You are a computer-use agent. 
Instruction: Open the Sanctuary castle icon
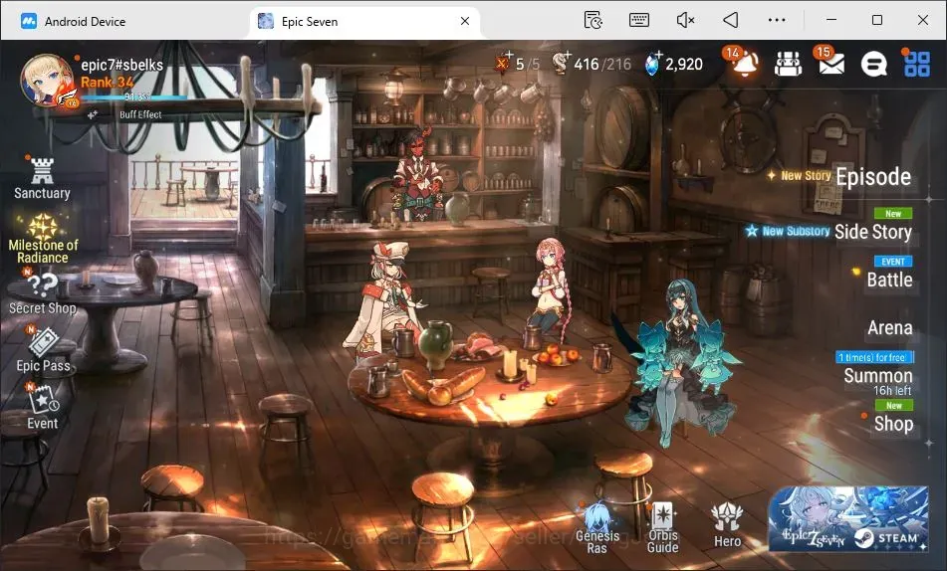pos(42,179)
